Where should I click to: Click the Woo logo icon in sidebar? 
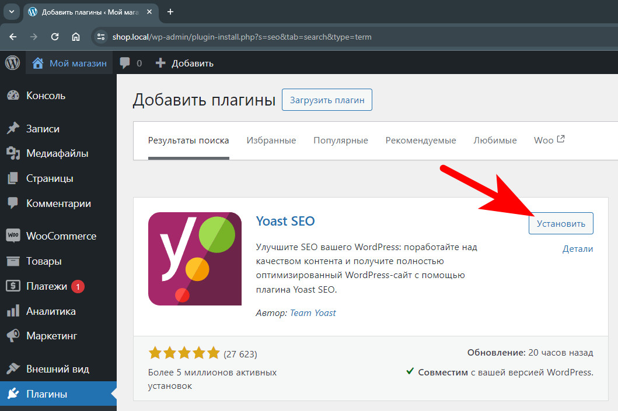coord(13,236)
